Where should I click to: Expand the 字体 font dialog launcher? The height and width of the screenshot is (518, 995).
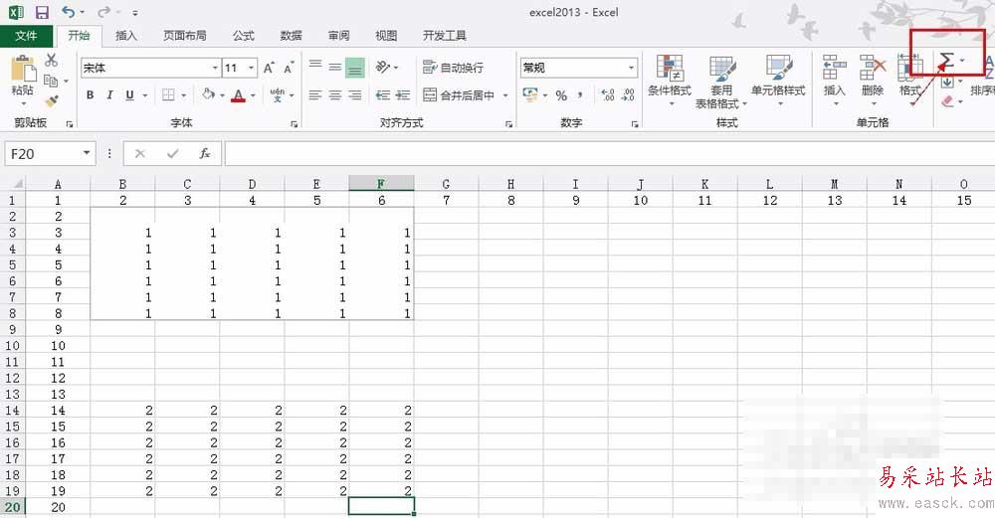click(294, 124)
